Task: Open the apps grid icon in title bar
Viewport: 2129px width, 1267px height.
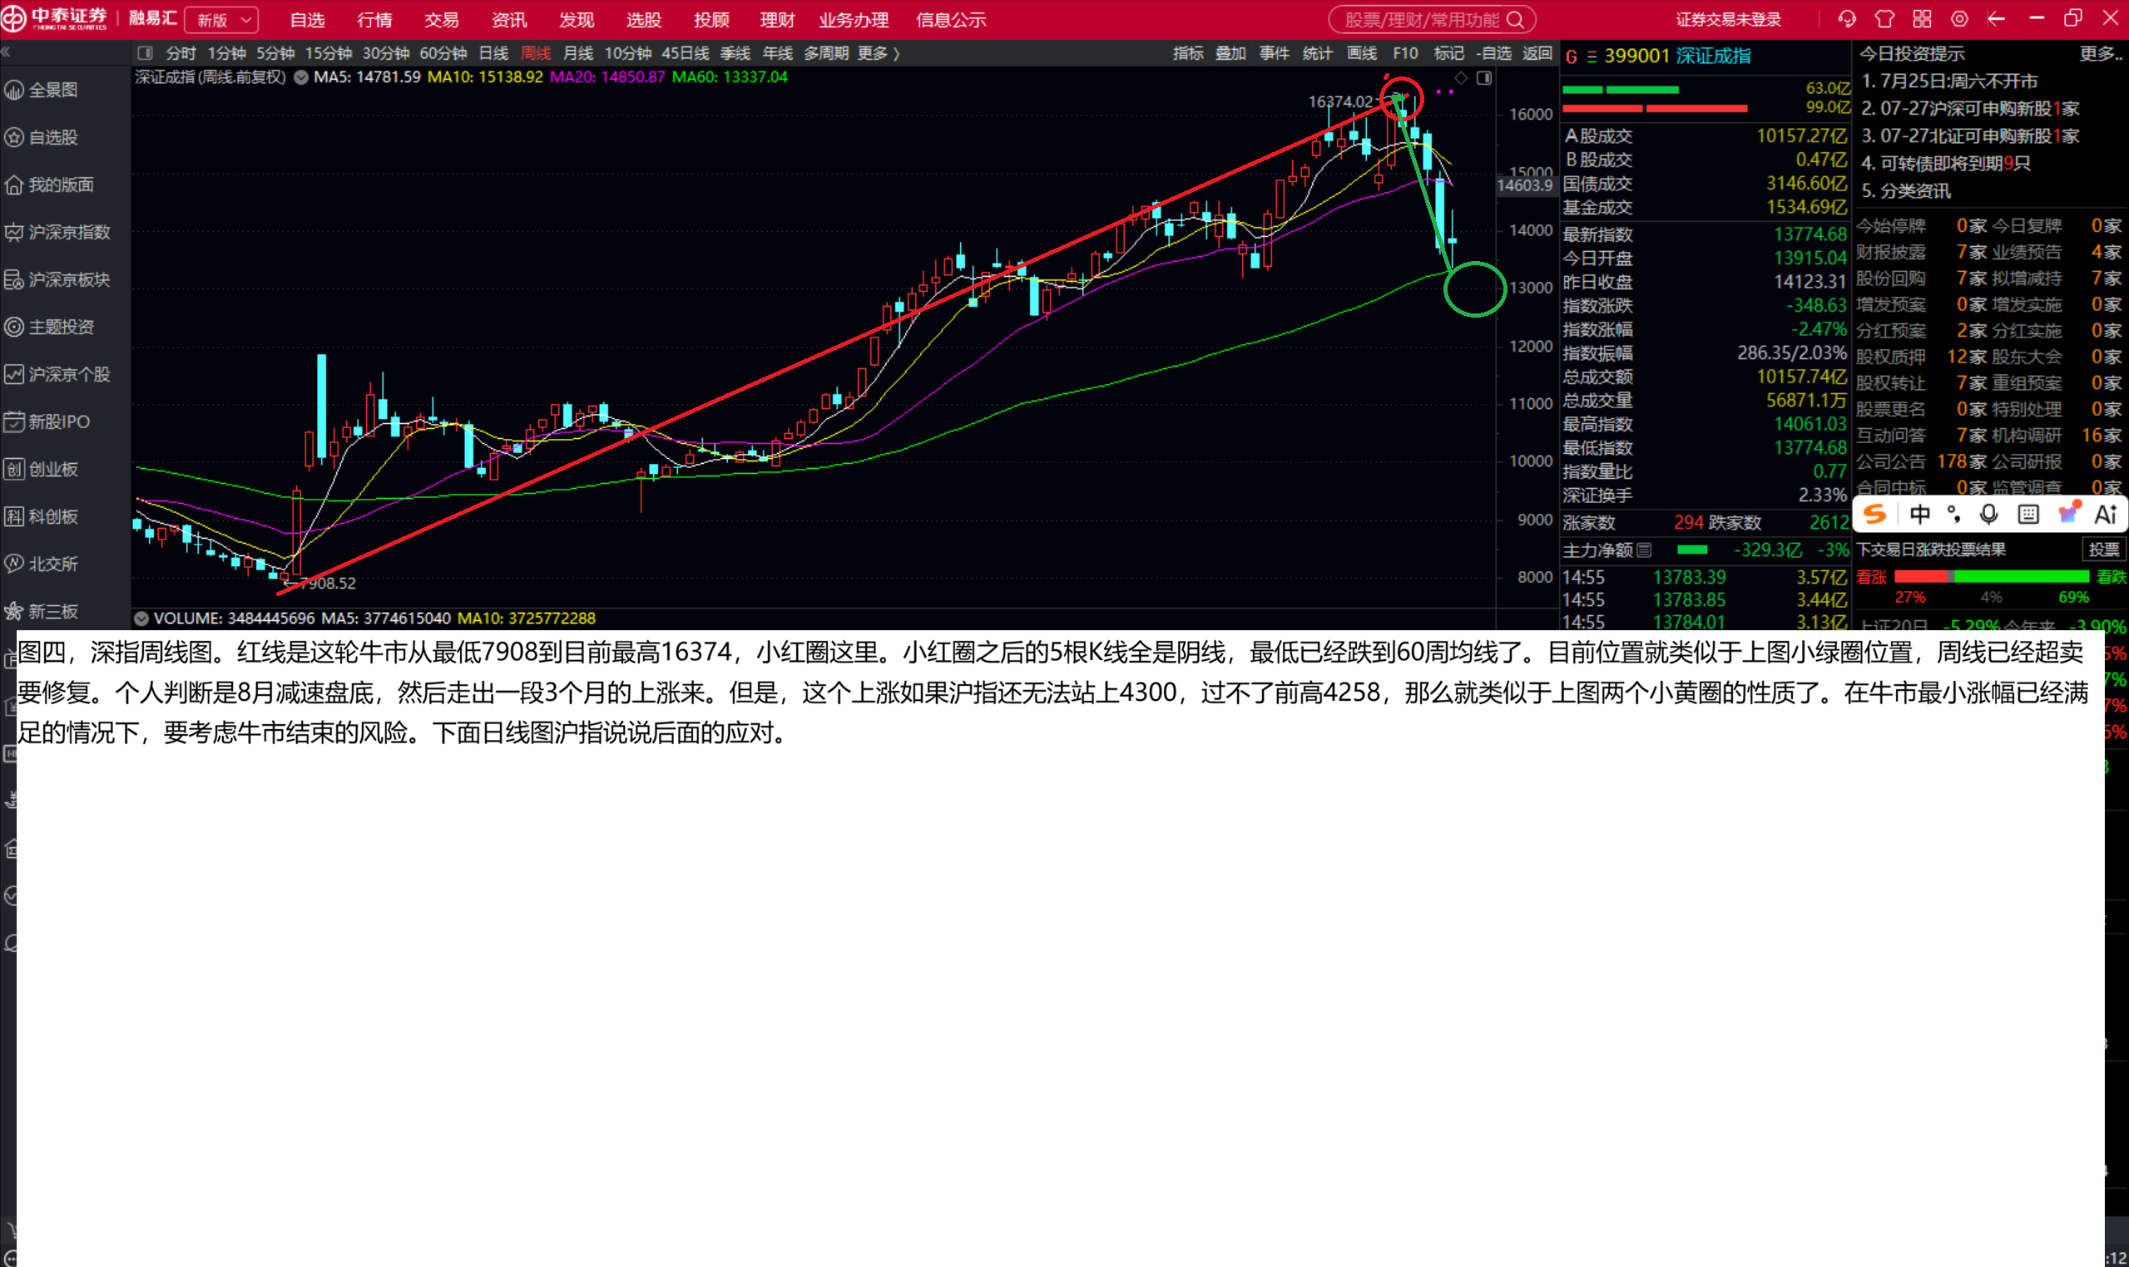Action: point(1922,19)
